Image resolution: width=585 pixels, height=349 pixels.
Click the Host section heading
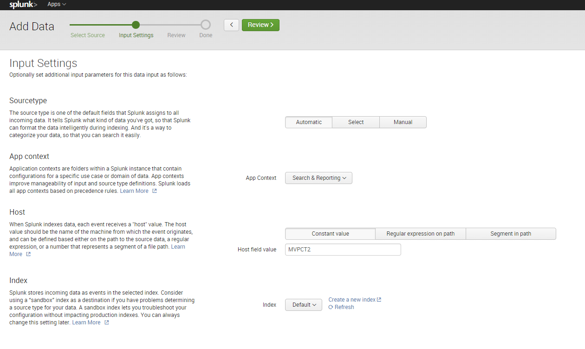[17, 212]
